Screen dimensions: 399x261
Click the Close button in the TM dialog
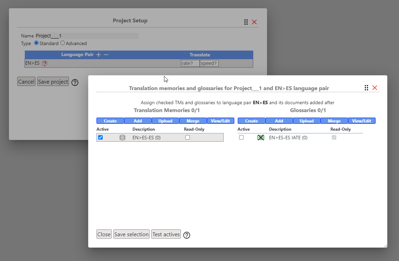click(104, 234)
